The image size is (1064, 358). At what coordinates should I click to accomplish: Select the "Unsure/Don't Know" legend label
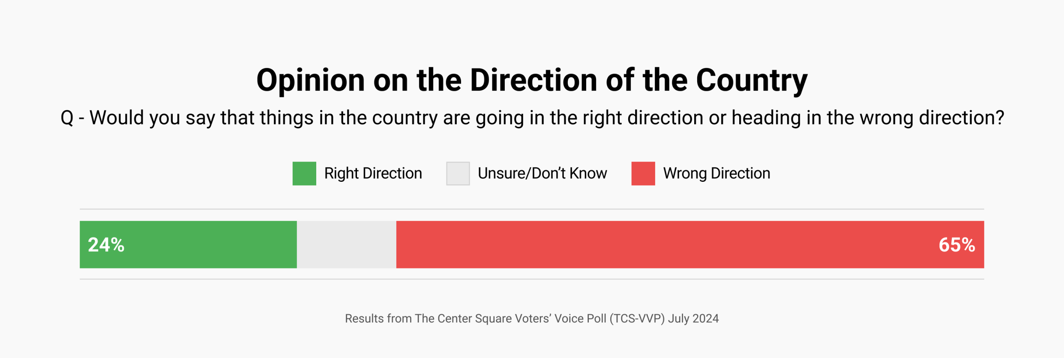[x=542, y=174]
